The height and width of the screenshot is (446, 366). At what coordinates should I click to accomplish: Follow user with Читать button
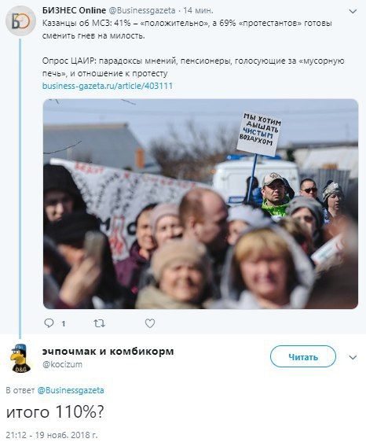click(303, 356)
